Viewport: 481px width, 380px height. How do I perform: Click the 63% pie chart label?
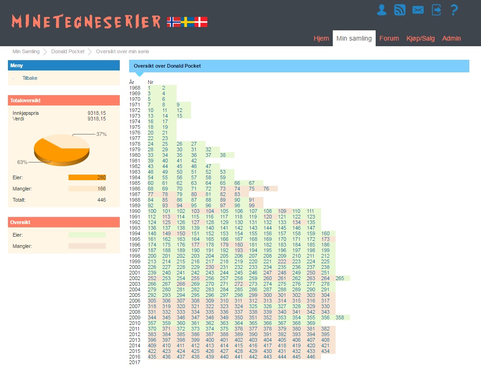point(22,162)
